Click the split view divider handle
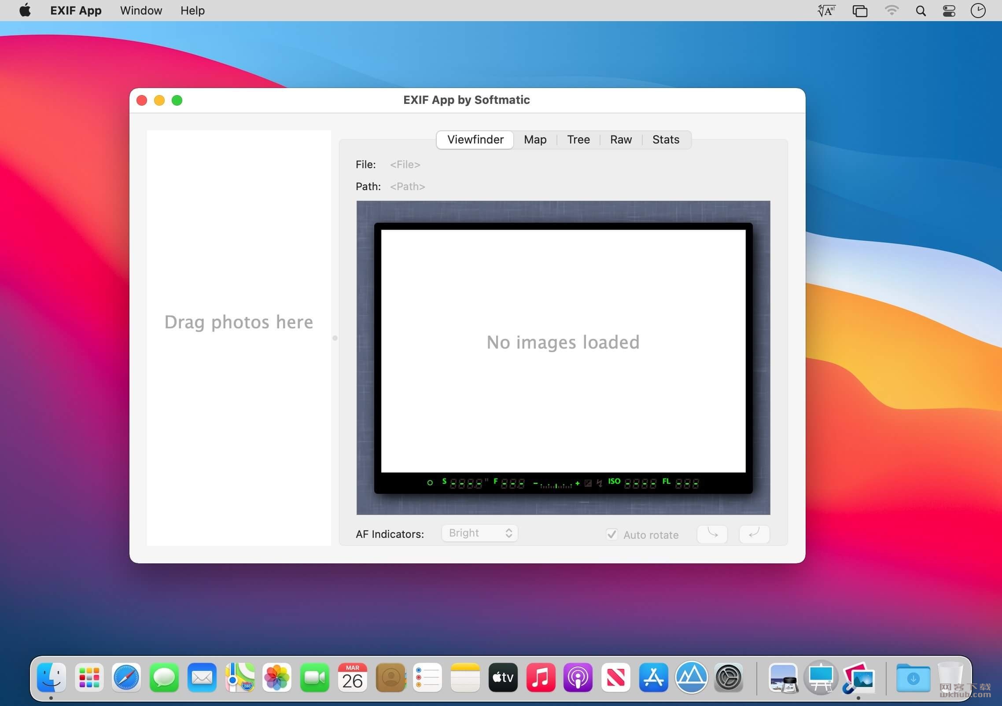 pos(335,338)
